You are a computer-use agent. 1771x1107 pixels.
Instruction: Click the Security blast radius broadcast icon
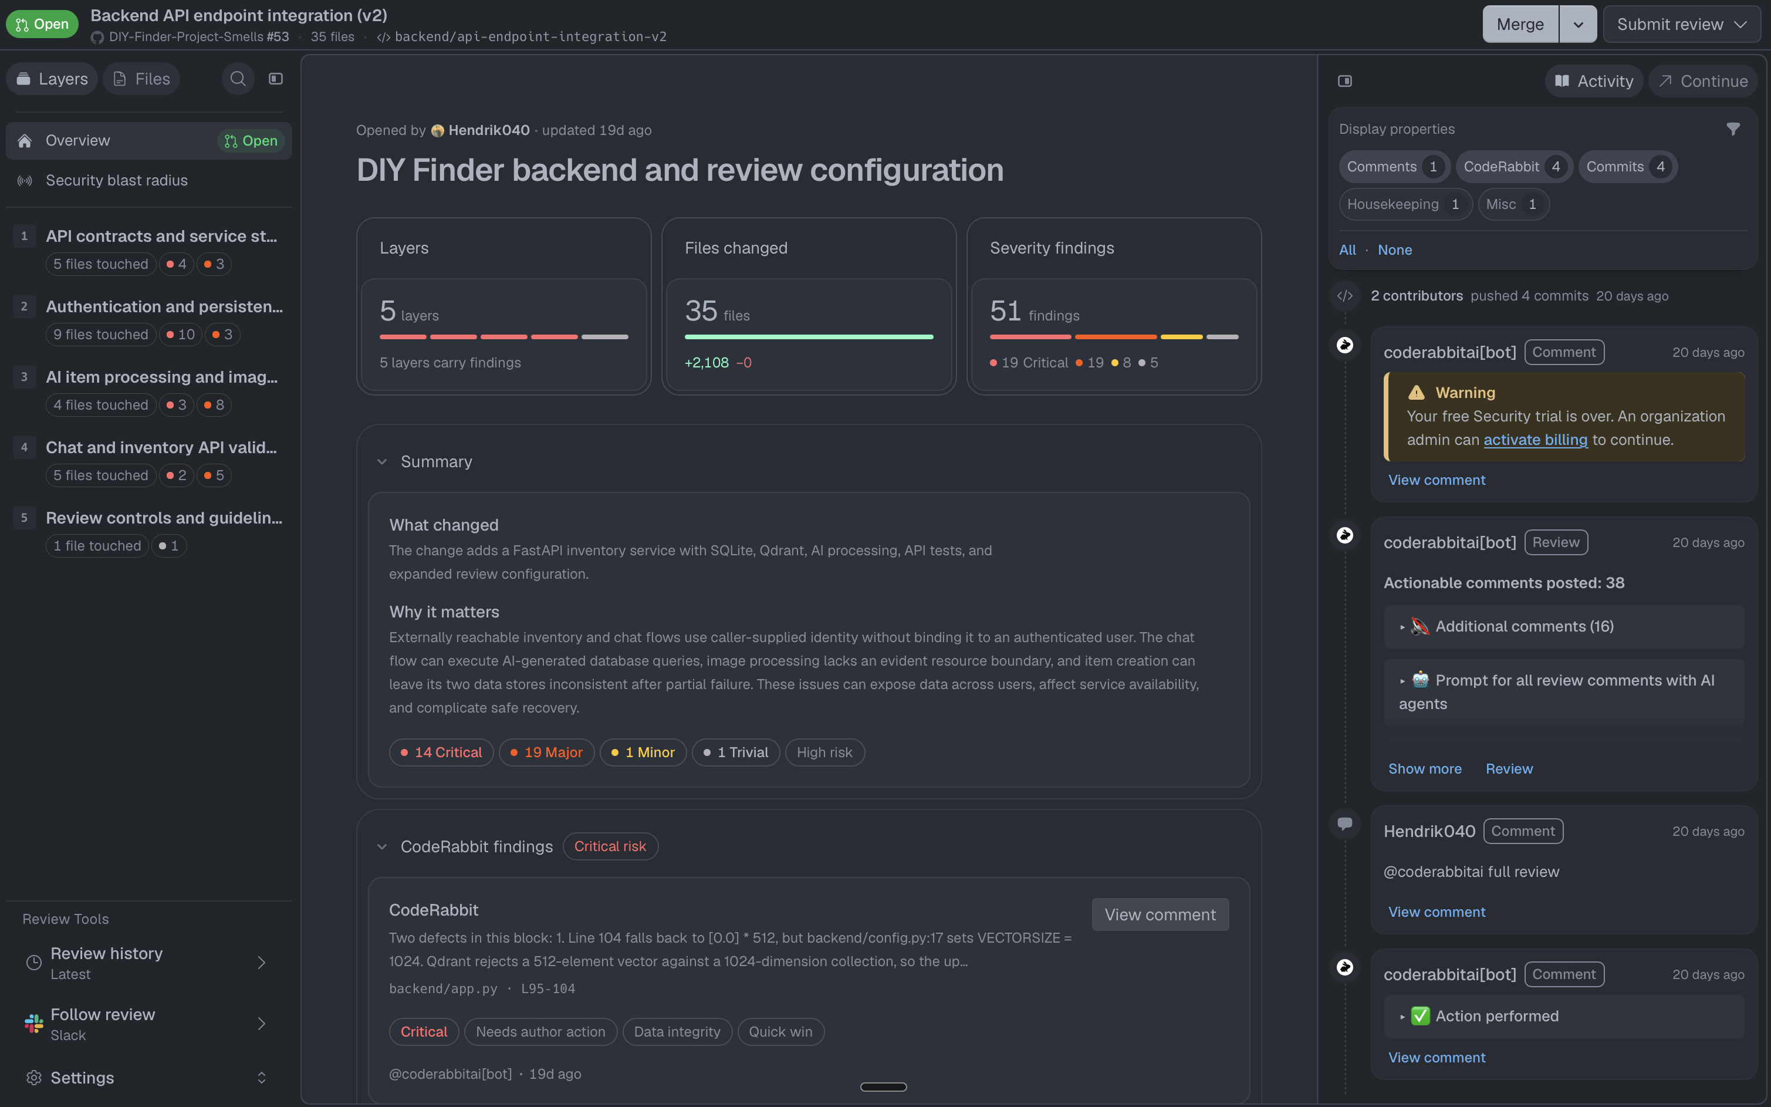25,180
